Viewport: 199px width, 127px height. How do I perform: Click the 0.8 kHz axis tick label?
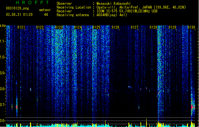3,89
